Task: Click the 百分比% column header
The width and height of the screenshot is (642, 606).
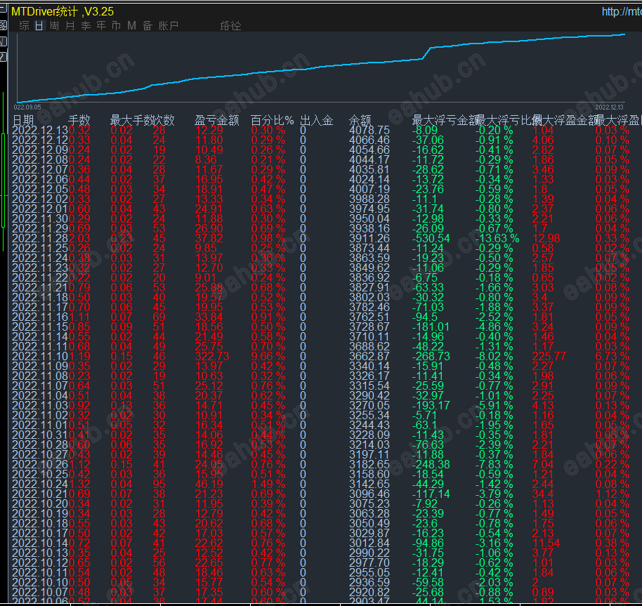Action: pyautogui.click(x=272, y=120)
